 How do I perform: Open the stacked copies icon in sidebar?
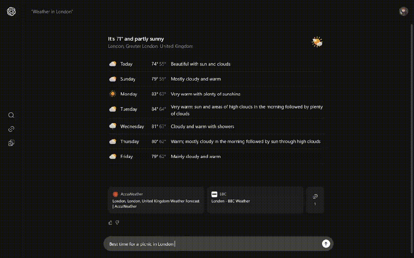[11, 143]
